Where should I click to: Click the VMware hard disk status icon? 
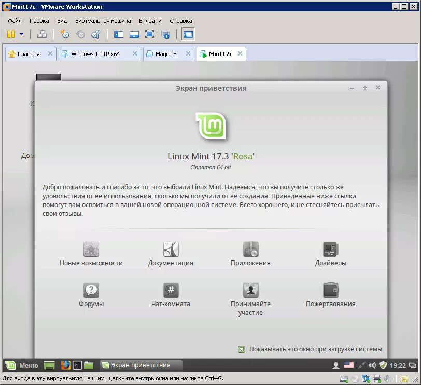click(x=344, y=379)
